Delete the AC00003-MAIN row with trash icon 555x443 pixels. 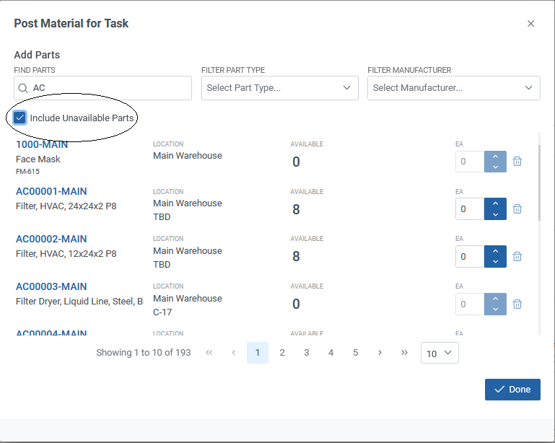517,304
